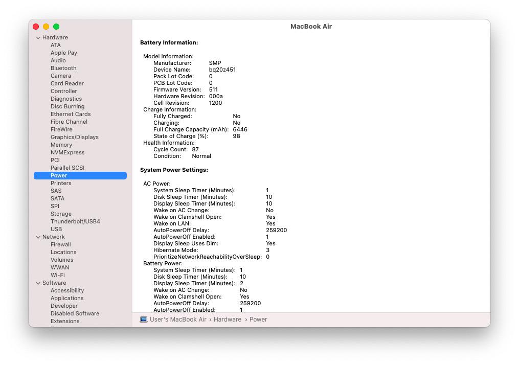519x365 pixels.
Task: Collapse the Software section chevron
Action: point(38,283)
